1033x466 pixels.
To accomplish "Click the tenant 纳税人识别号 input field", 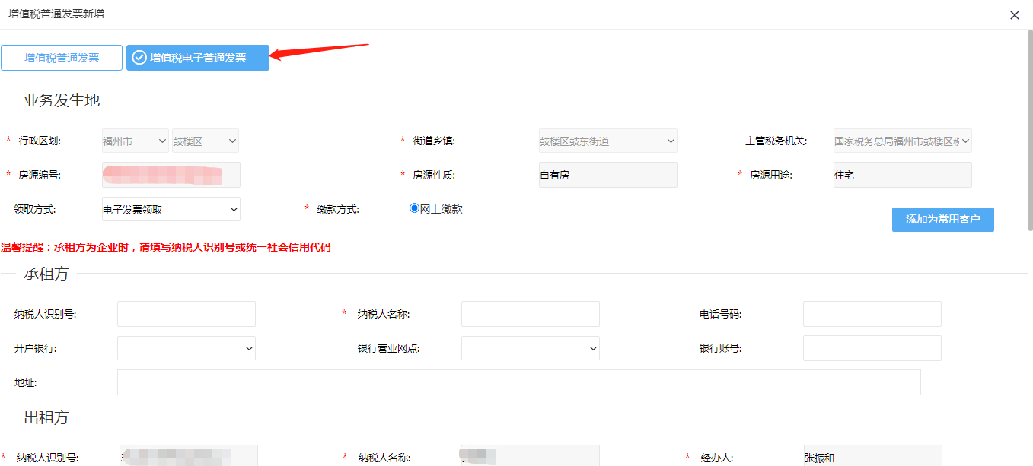I will [186, 313].
